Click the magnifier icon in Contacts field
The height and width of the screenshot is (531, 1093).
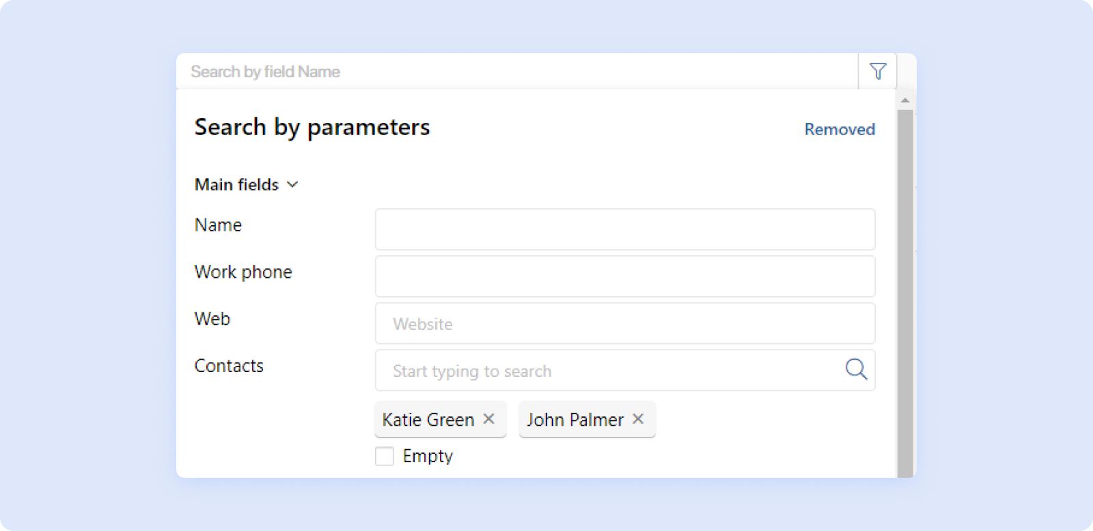tap(856, 369)
